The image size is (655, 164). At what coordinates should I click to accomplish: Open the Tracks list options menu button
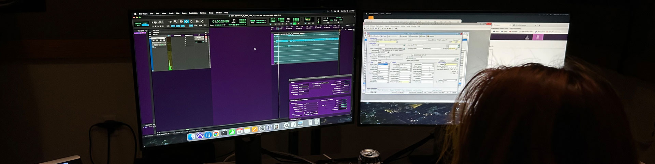coord(146,31)
